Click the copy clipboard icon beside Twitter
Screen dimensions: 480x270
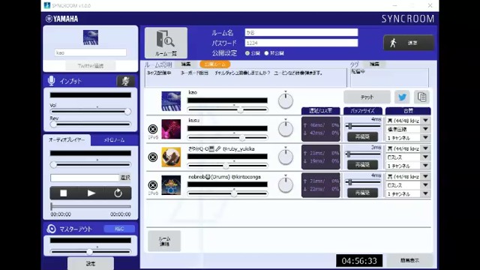pos(421,97)
